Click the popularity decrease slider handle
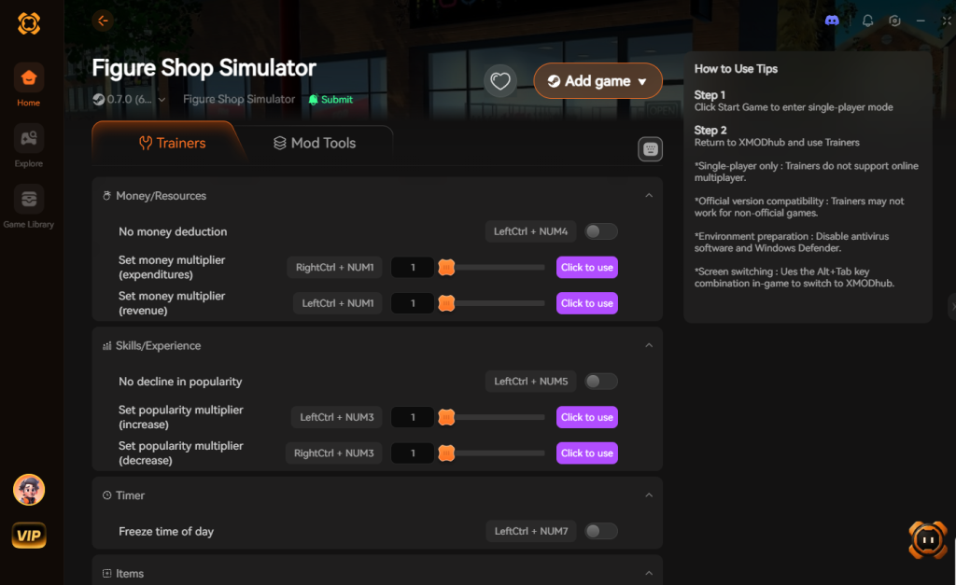This screenshot has width=956, height=585. coord(446,453)
